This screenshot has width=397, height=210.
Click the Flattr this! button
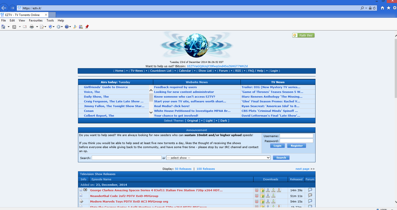[x=303, y=35]
